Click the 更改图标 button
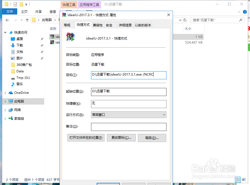 [x=121, y=138]
